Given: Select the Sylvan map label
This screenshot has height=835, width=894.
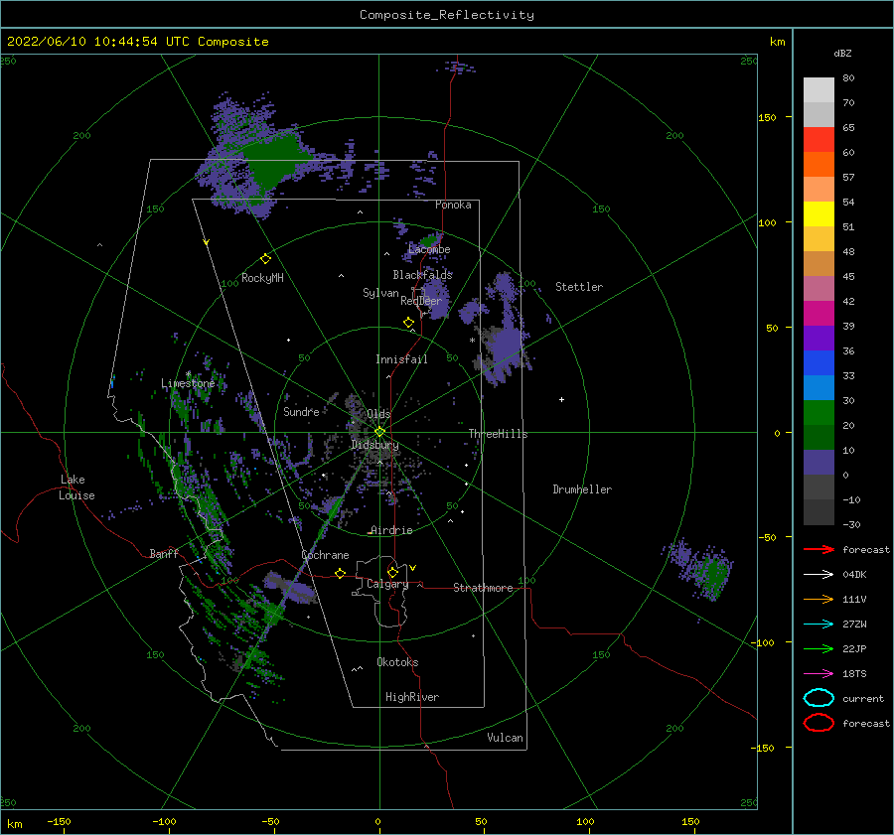Looking at the screenshot, I should 380,293.
